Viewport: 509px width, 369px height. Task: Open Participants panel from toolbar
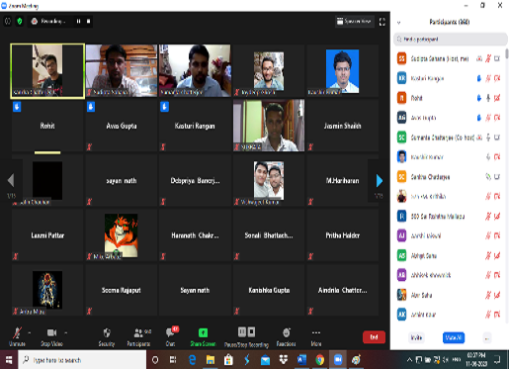click(x=138, y=332)
